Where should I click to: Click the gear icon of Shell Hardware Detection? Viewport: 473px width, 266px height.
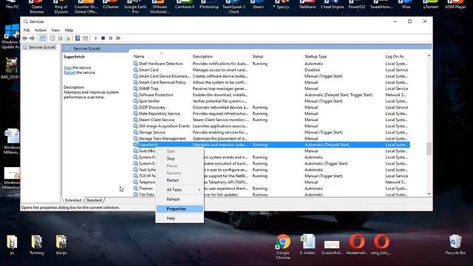pyautogui.click(x=135, y=64)
